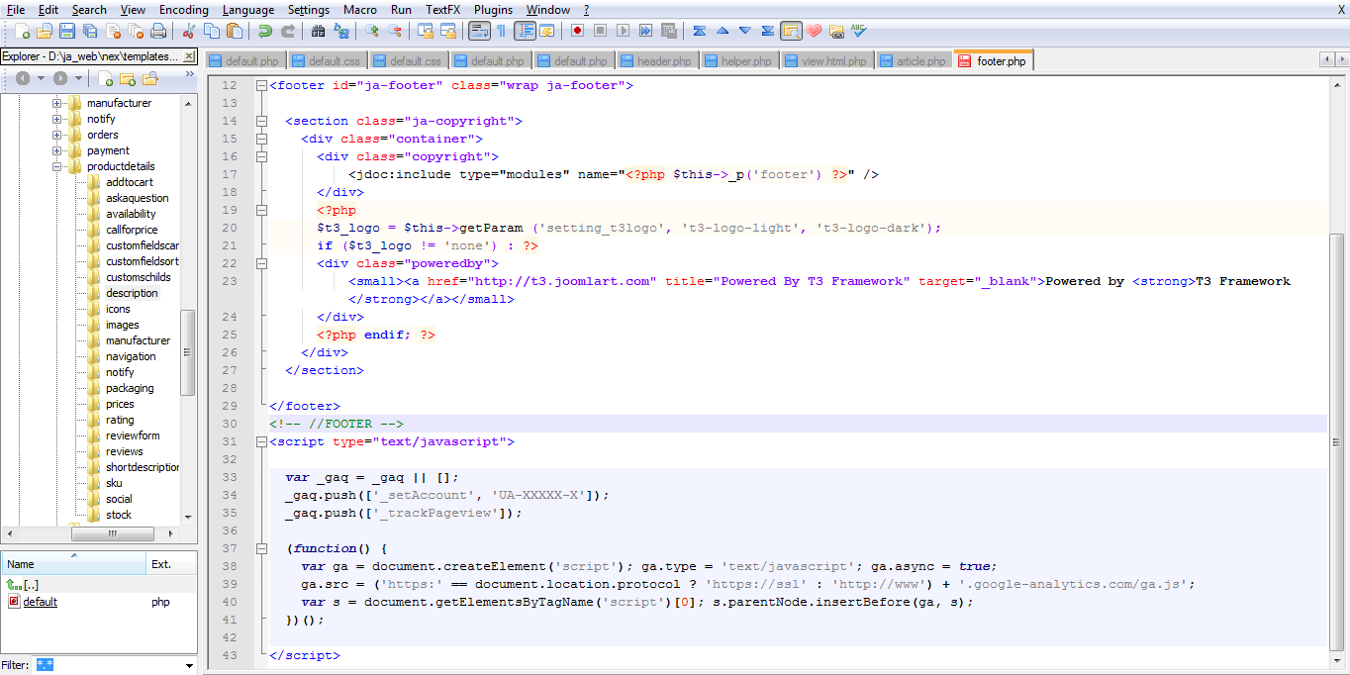
Task: Open the Plugins menu
Action: click(493, 9)
